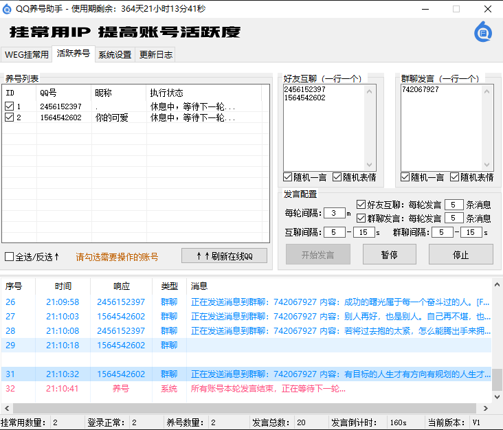This screenshot has height=430, width=503.
Task: Toggle checkbox for account row 1
Action: (10, 106)
